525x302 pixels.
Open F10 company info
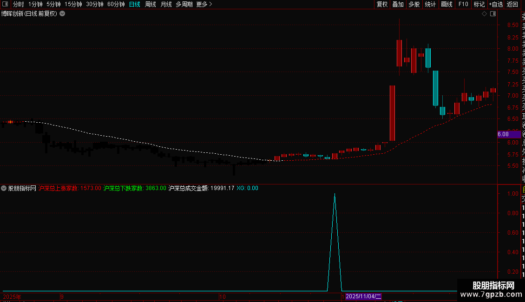(463, 4)
